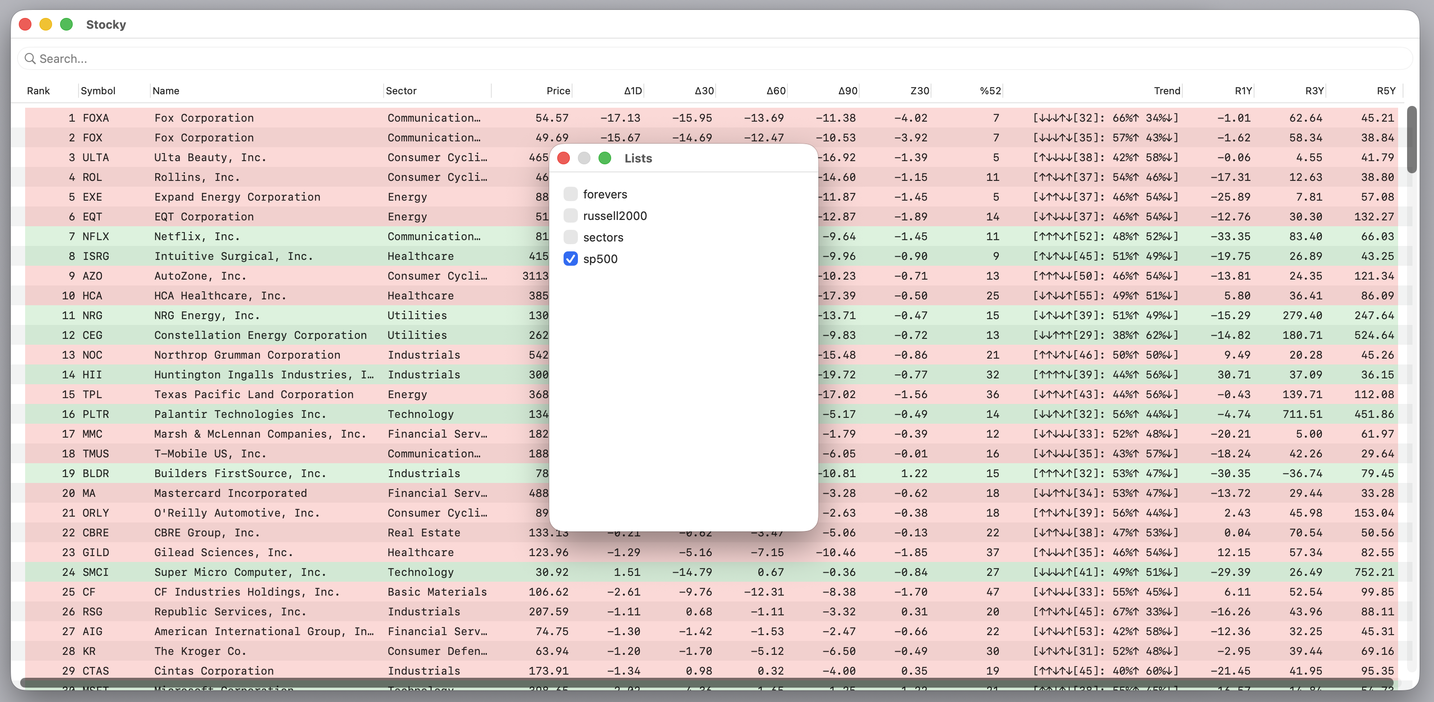Sort by the %52 column header
Image resolution: width=1434 pixels, height=702 pixels.
tap(990, 91)
